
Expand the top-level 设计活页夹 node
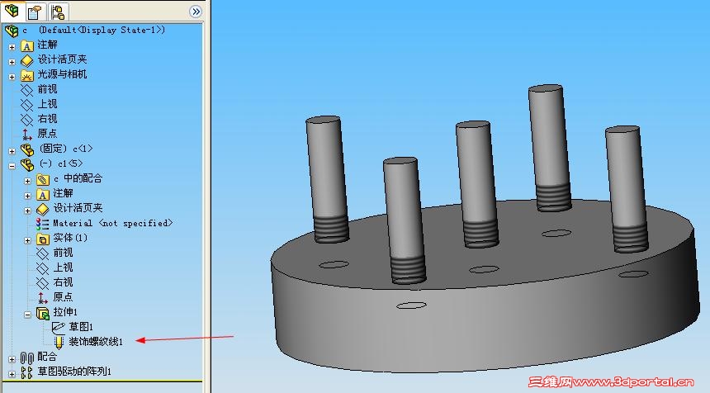(x=12, y=62)
